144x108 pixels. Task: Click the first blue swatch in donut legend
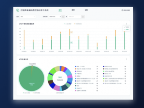click(76, 66)
